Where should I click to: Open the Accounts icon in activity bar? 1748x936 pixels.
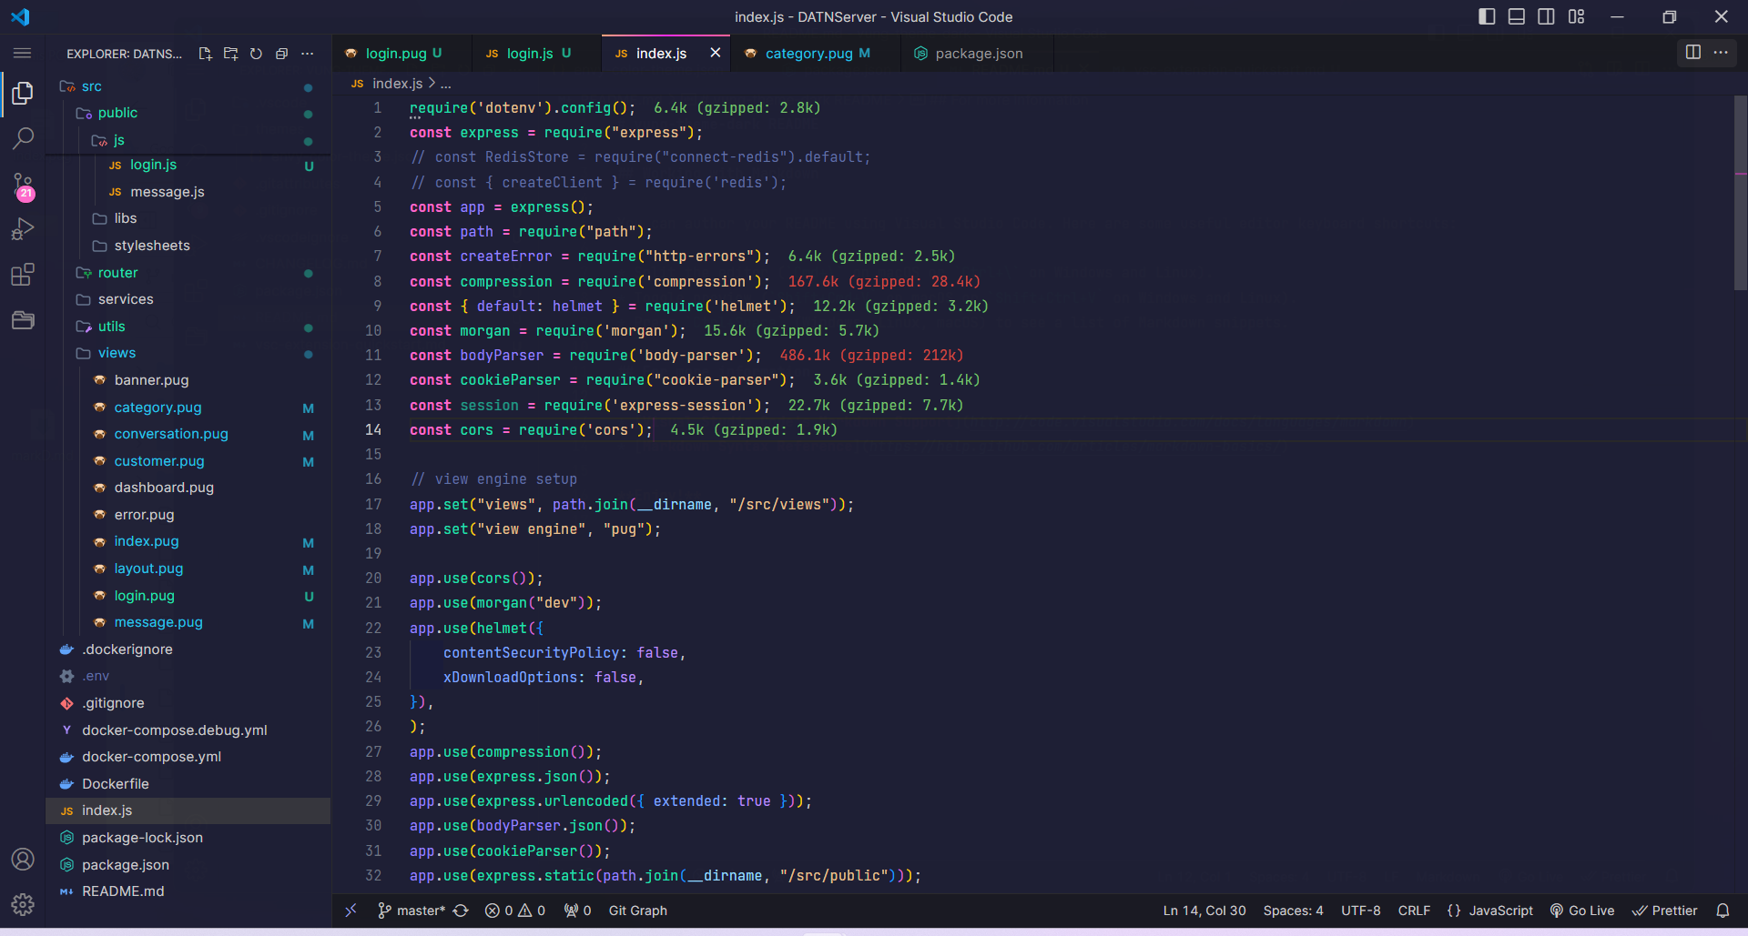23,860
